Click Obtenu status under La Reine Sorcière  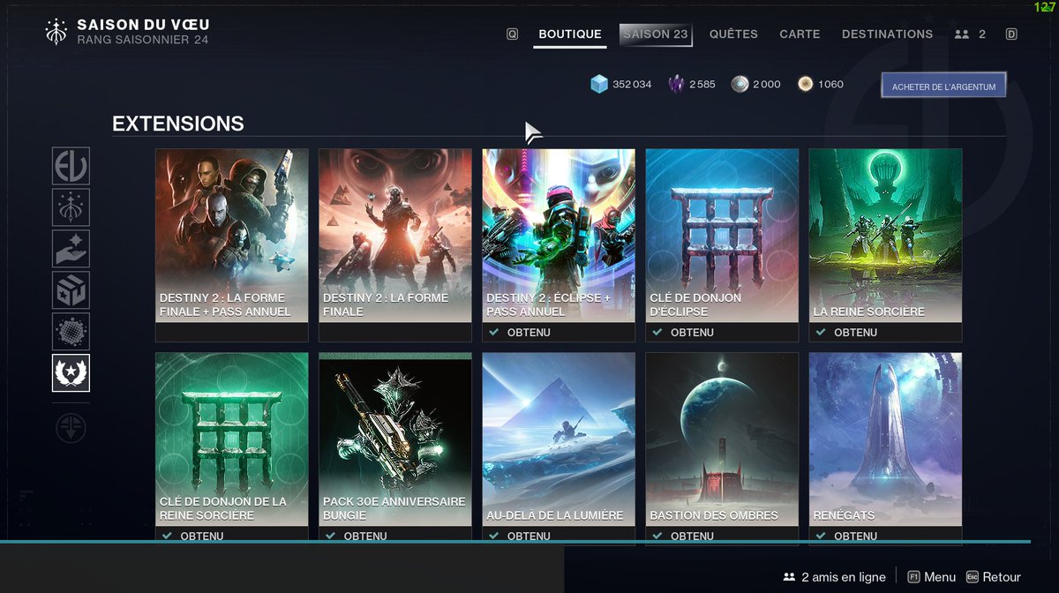[x=855, y=333]
